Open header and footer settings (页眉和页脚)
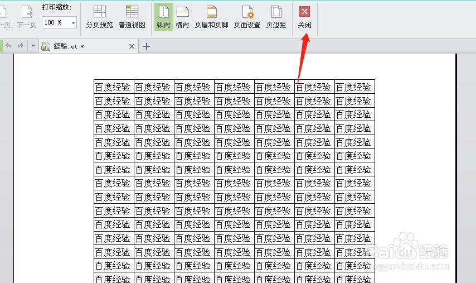Screen dimensions: 476x283 click(211, 17)
